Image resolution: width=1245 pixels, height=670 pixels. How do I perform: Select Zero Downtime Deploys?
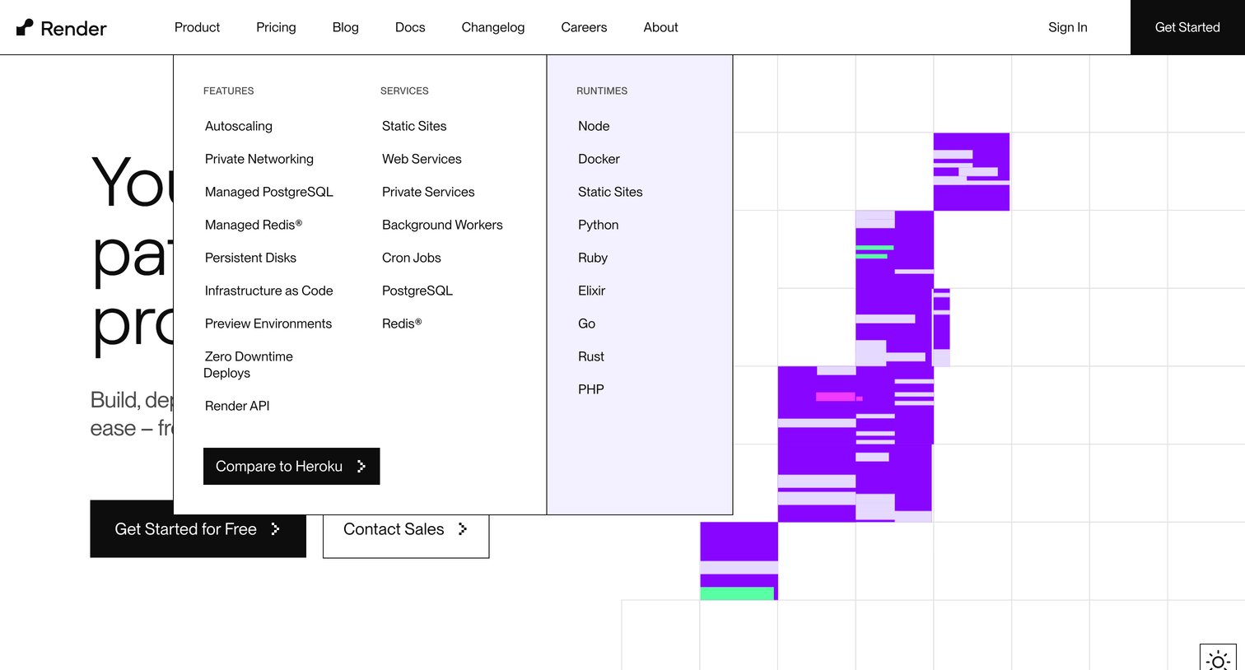point(248,365)
